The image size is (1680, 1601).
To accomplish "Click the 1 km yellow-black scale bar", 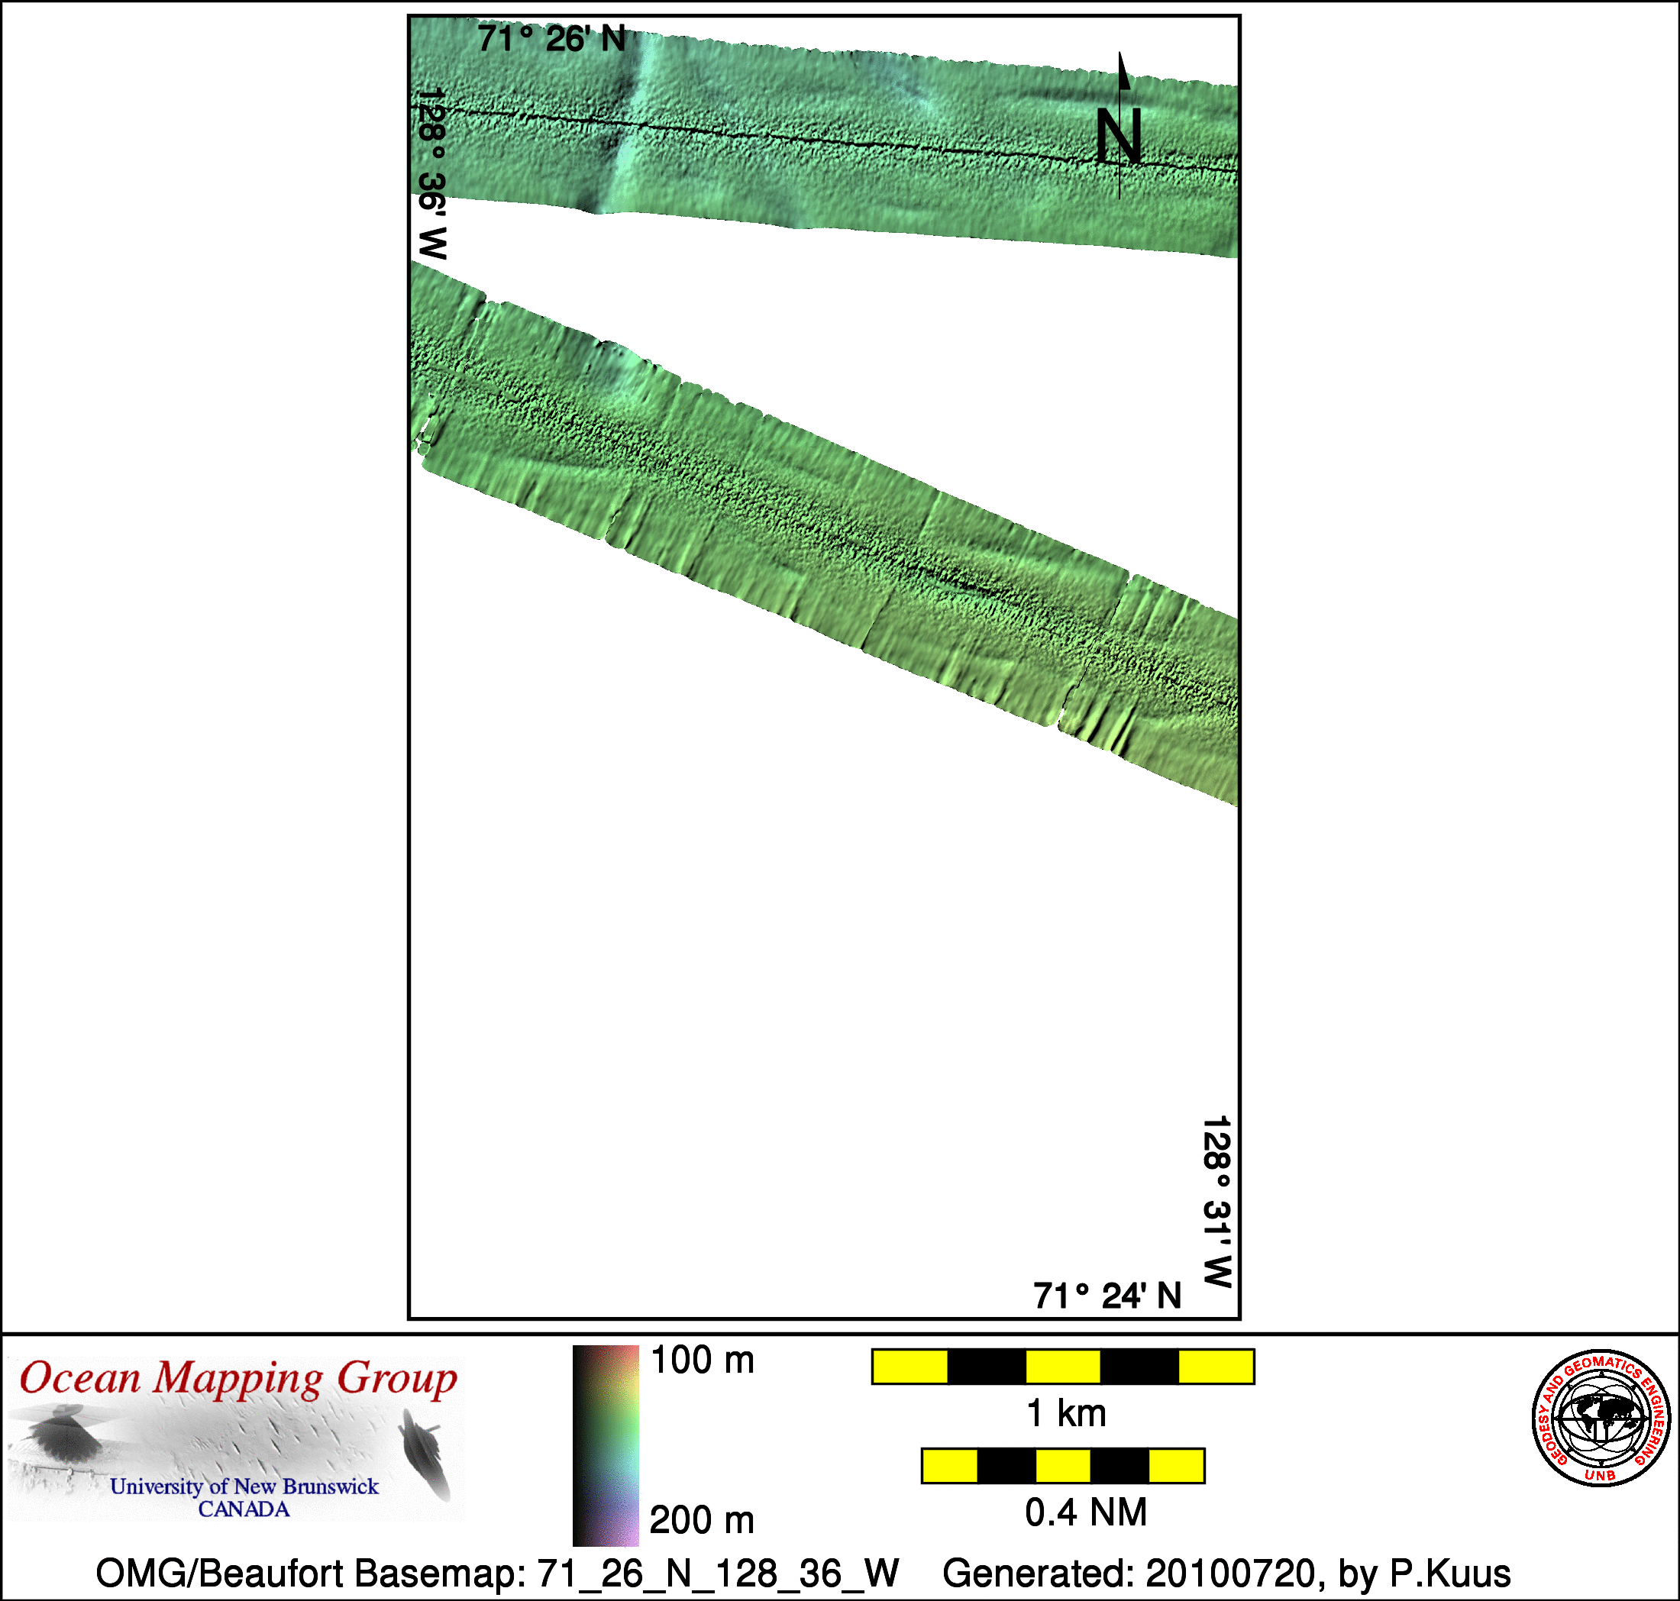I will coord(1062,1367).
